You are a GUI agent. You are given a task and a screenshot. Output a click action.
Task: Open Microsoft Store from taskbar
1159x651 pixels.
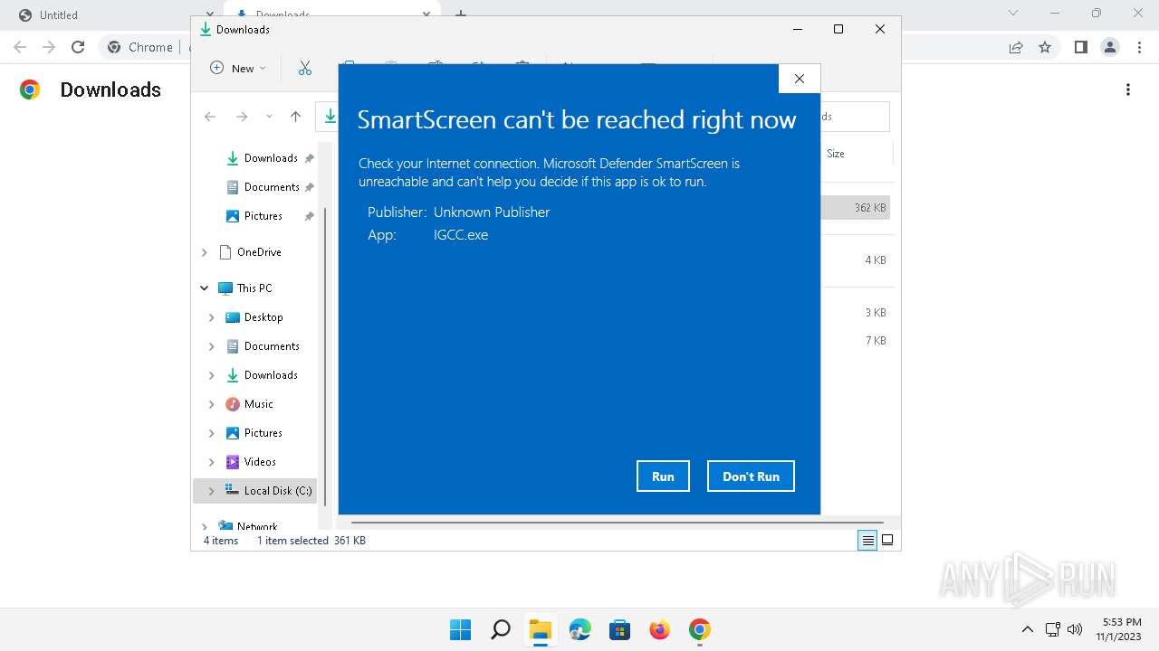point(620,629)
